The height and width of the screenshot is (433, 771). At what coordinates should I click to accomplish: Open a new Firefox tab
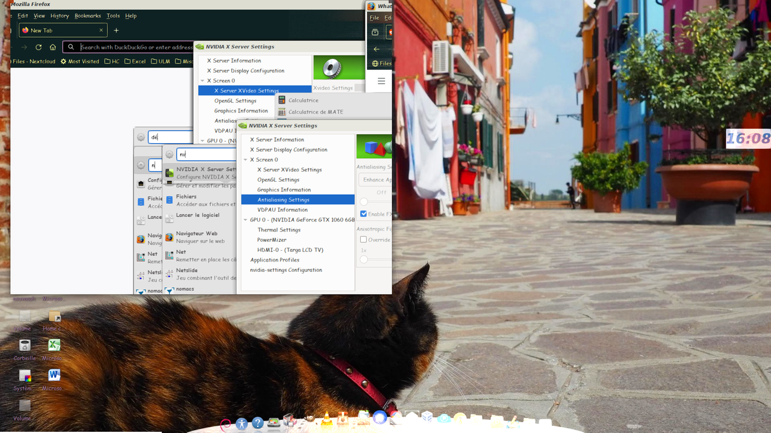tap(116, 30)
